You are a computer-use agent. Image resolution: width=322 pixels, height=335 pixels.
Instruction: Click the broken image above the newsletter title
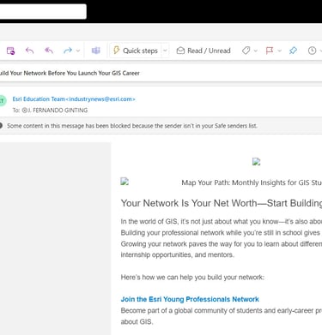click(x=256, y=162)
